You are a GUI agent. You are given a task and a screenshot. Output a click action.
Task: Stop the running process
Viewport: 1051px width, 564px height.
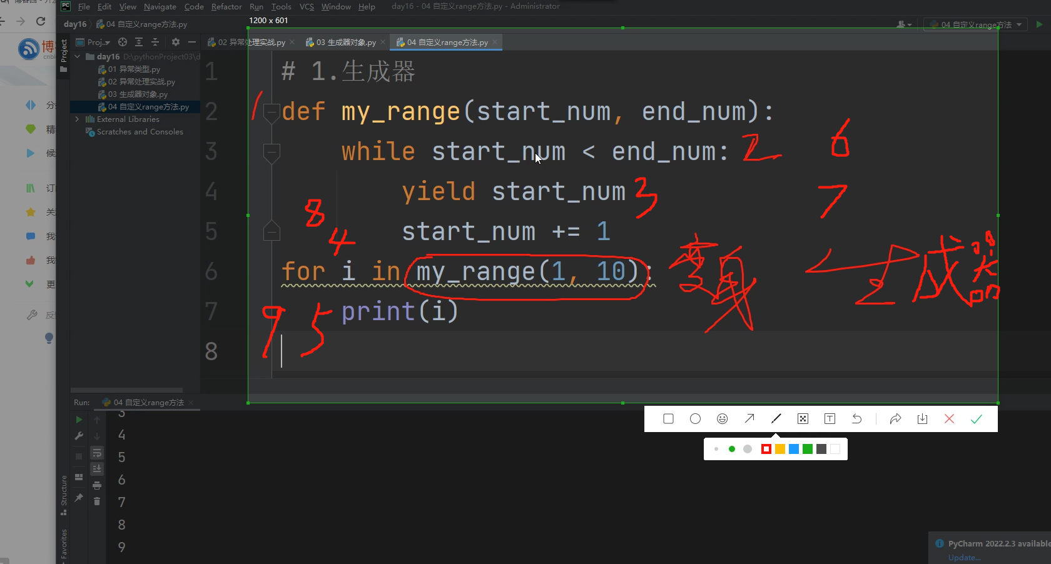click(79, 456)
